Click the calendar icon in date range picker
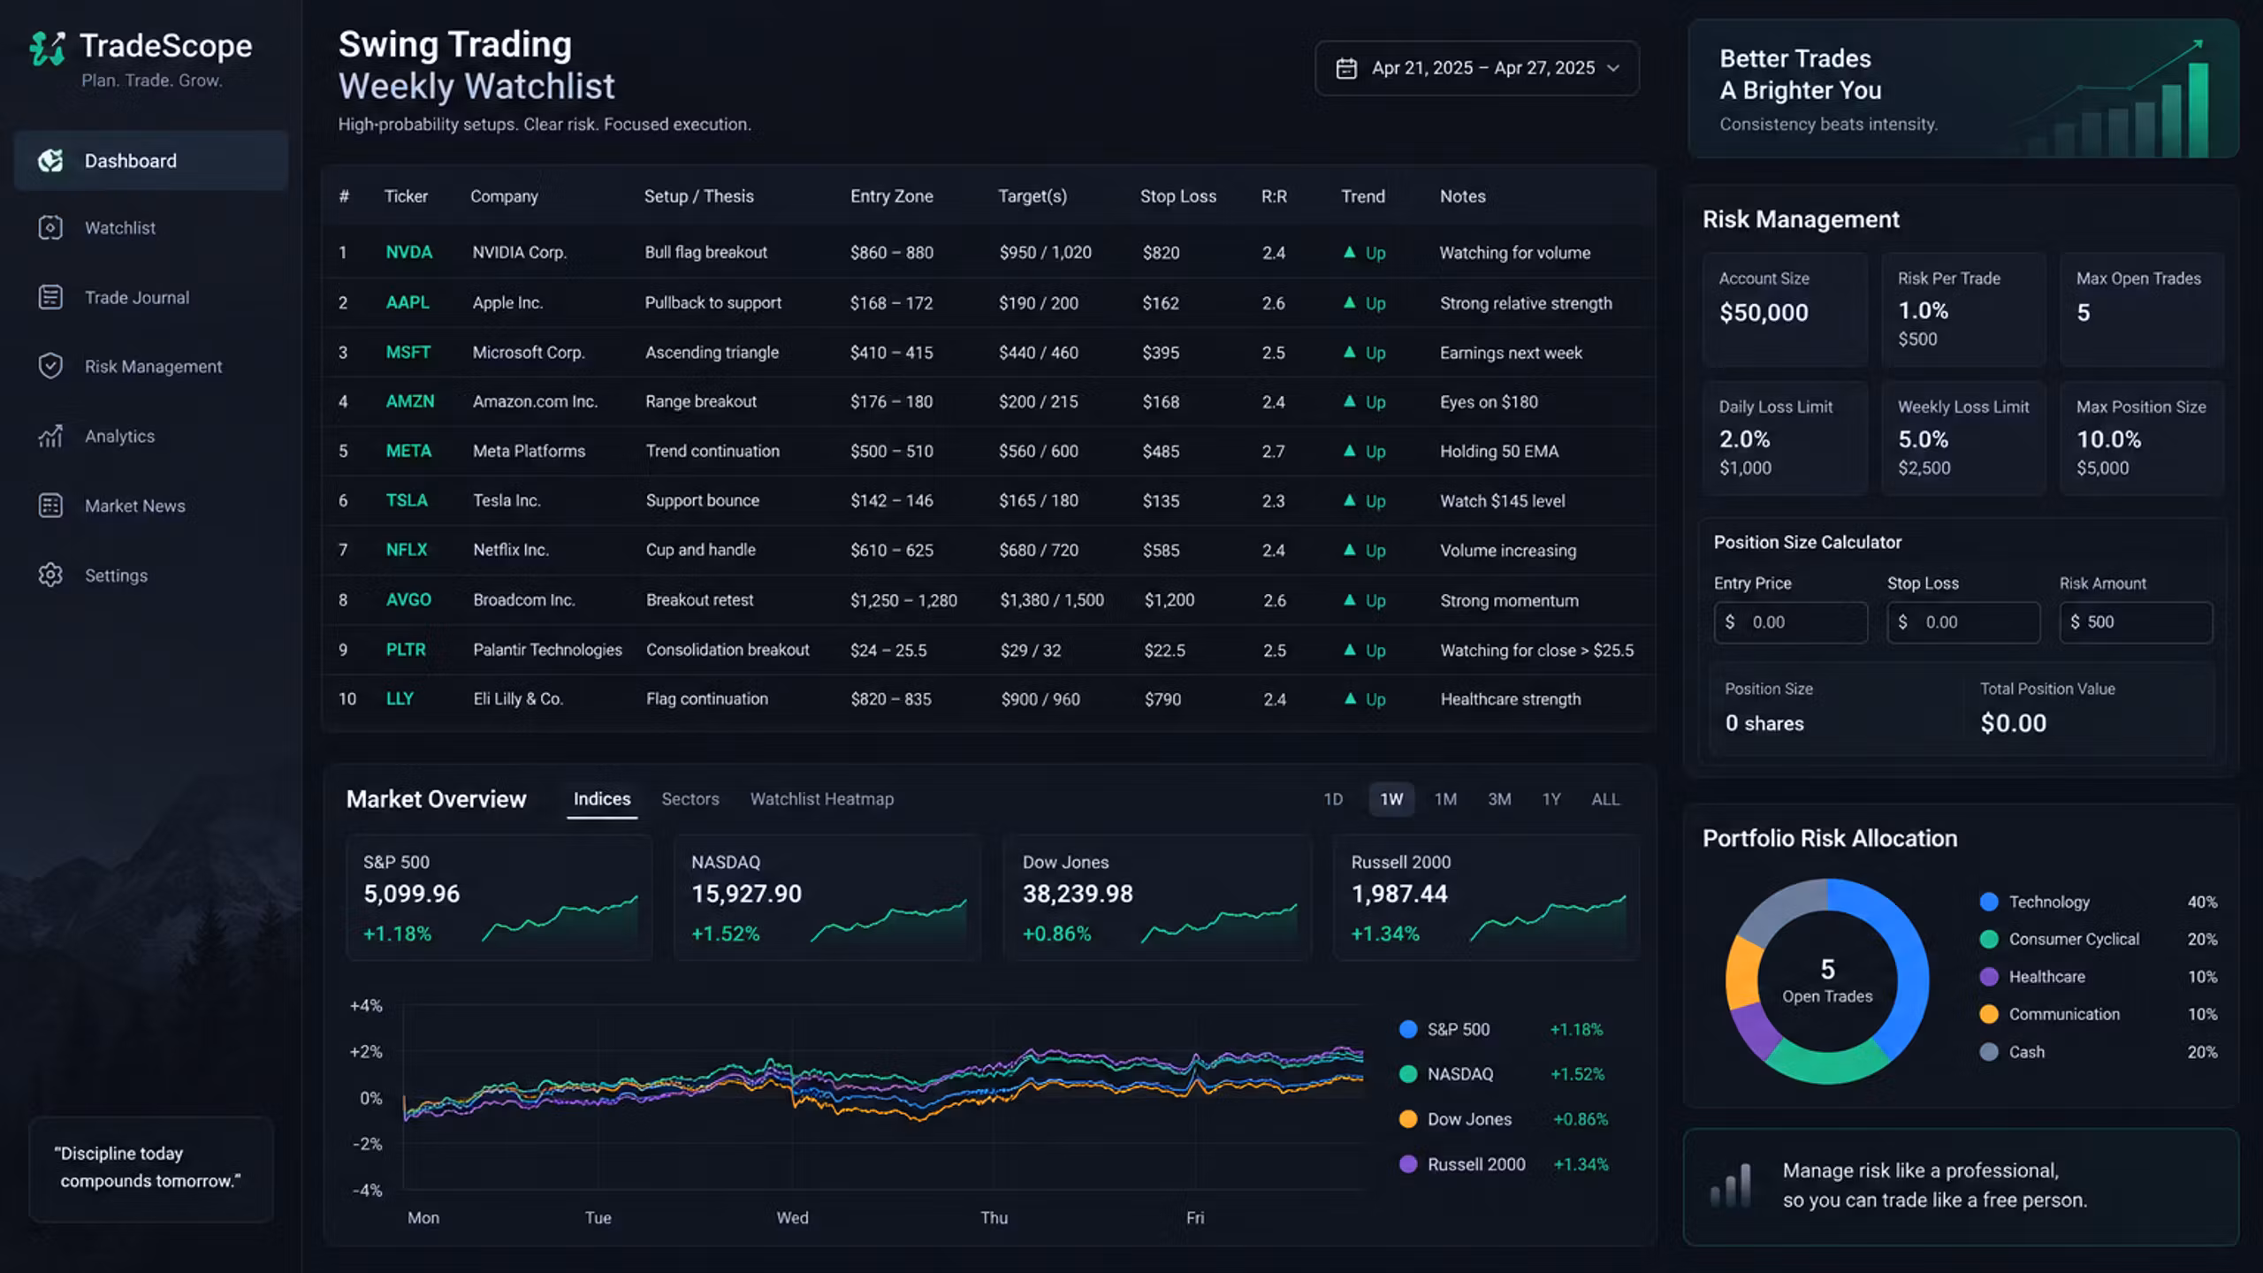This screenshot has width=2263, height=1273. coord(1345,68)
